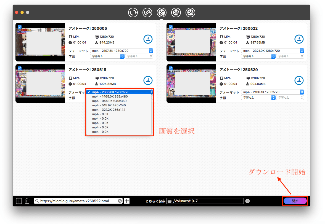Open second greyed 字幕なし dropdown for 250522
The image size is (325, 224).
point(290,56)
